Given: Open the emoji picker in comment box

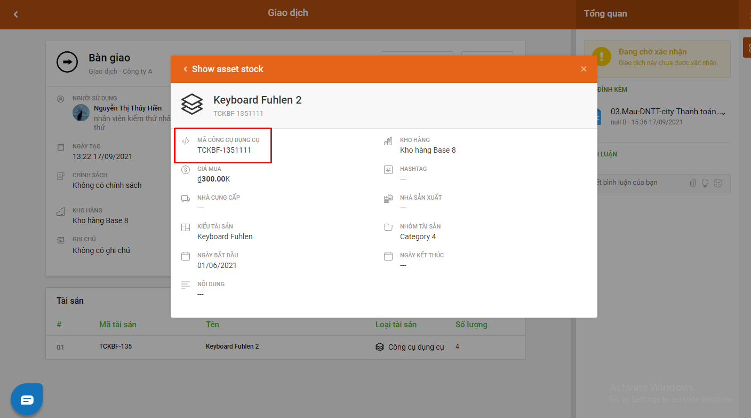Looking at the screenshot, I should (x=718, y=183).
